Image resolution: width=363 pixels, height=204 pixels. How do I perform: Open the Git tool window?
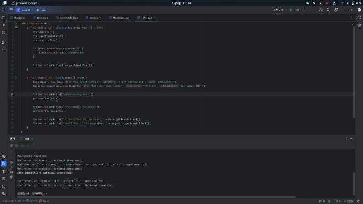click(4, 194)
